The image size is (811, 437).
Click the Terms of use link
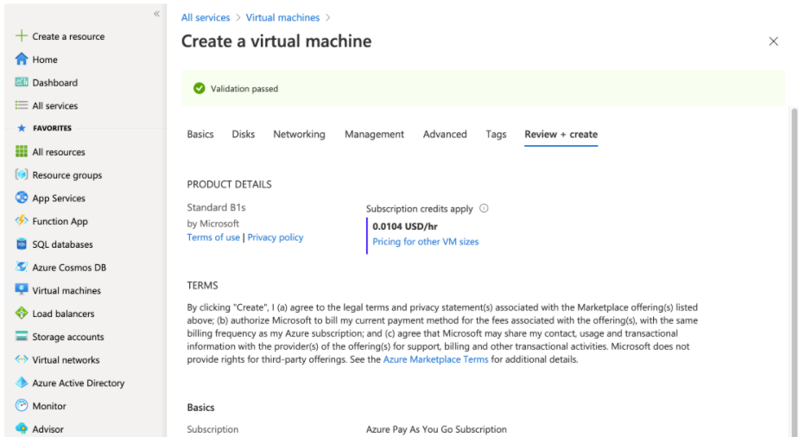pos(213,237)
